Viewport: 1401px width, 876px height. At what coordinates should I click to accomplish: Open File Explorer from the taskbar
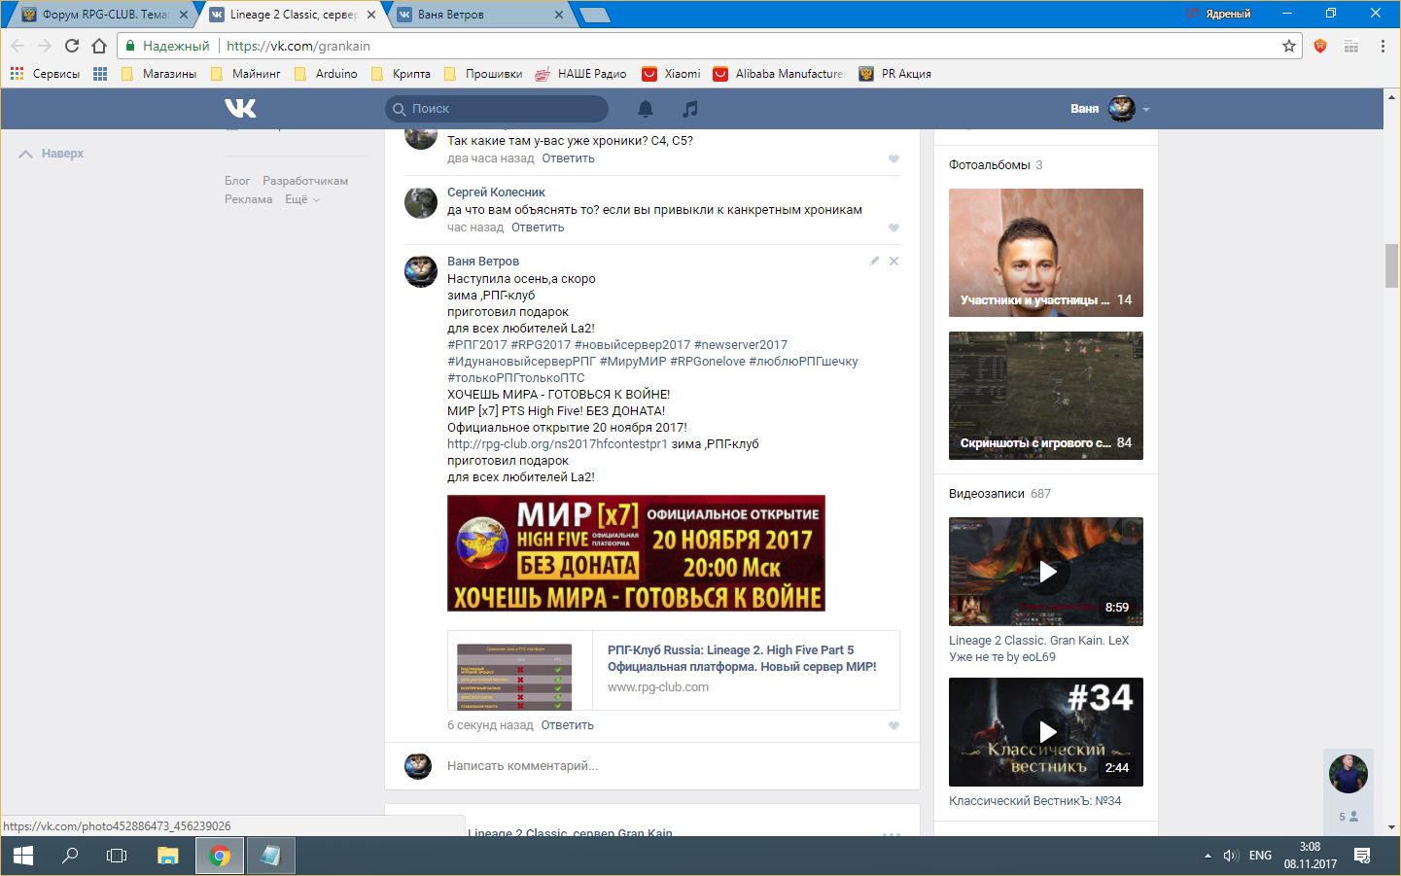(x=168, y=856)
